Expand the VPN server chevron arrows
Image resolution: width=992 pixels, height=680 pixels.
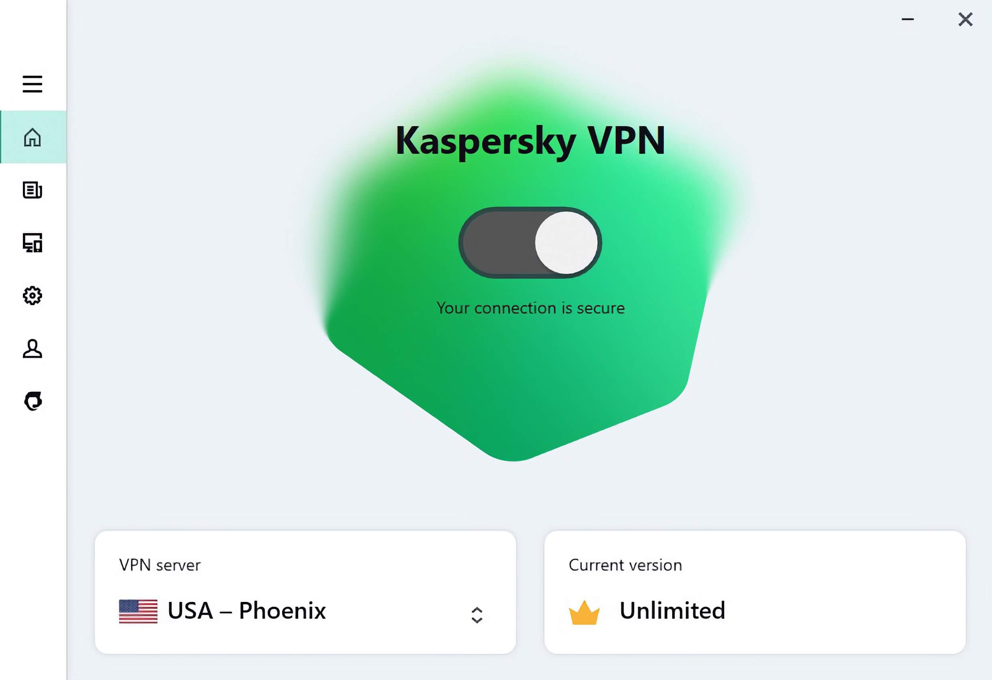click(x=477, y=615)
